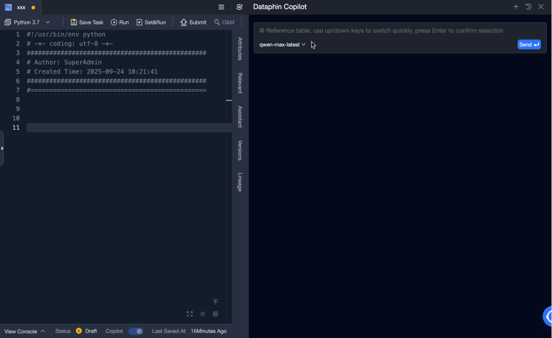Click the Draft status icon
This screenshot has height=338, width=552.
tap(79, 331)
